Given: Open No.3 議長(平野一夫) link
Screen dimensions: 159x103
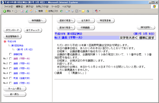Looking at the screenshot, I should pos(22,68).
